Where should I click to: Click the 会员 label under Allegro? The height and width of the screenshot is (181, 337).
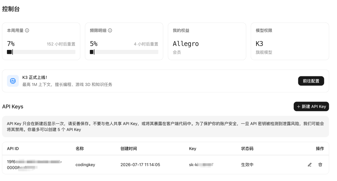click(177, 52)
